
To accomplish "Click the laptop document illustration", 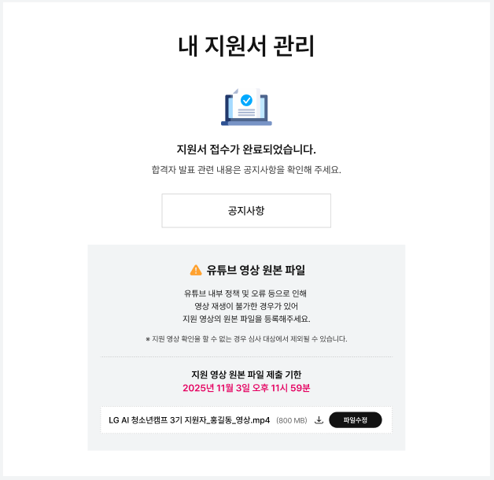I will pos(246,107).
